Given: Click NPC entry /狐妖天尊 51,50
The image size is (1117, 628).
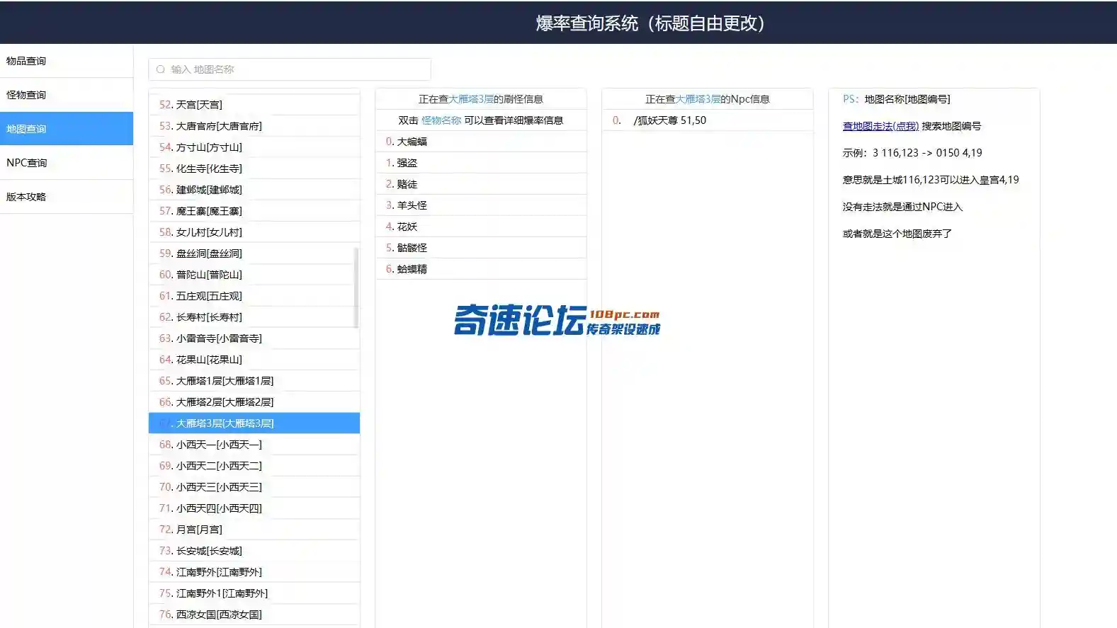Looking at the screenshot, I should tap(708, 120).
